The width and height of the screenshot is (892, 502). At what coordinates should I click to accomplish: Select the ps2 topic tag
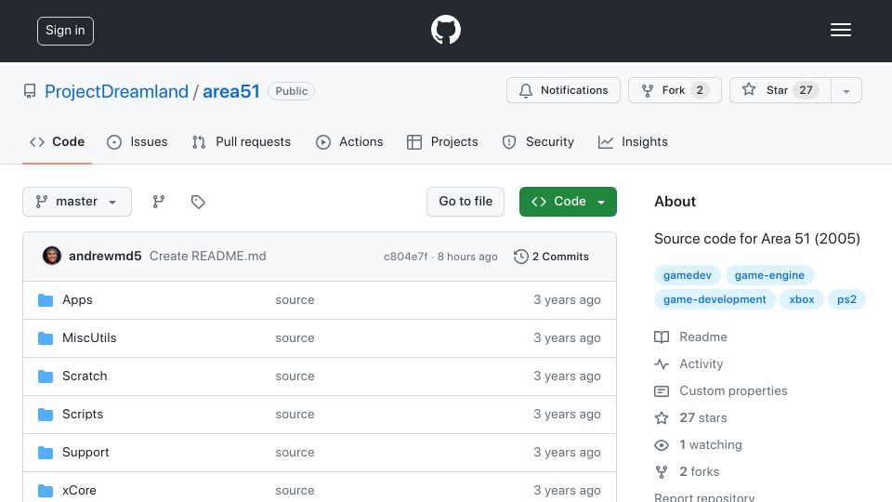point(846,299)
